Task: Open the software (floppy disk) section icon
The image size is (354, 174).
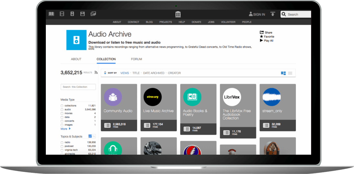Action: [x=83, y=14]
